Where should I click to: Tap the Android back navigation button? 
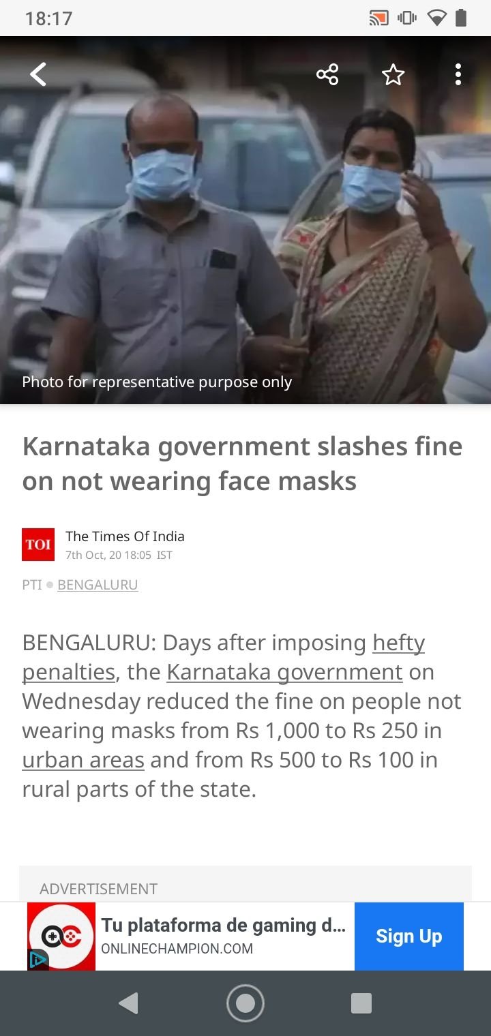[128, 1003]
